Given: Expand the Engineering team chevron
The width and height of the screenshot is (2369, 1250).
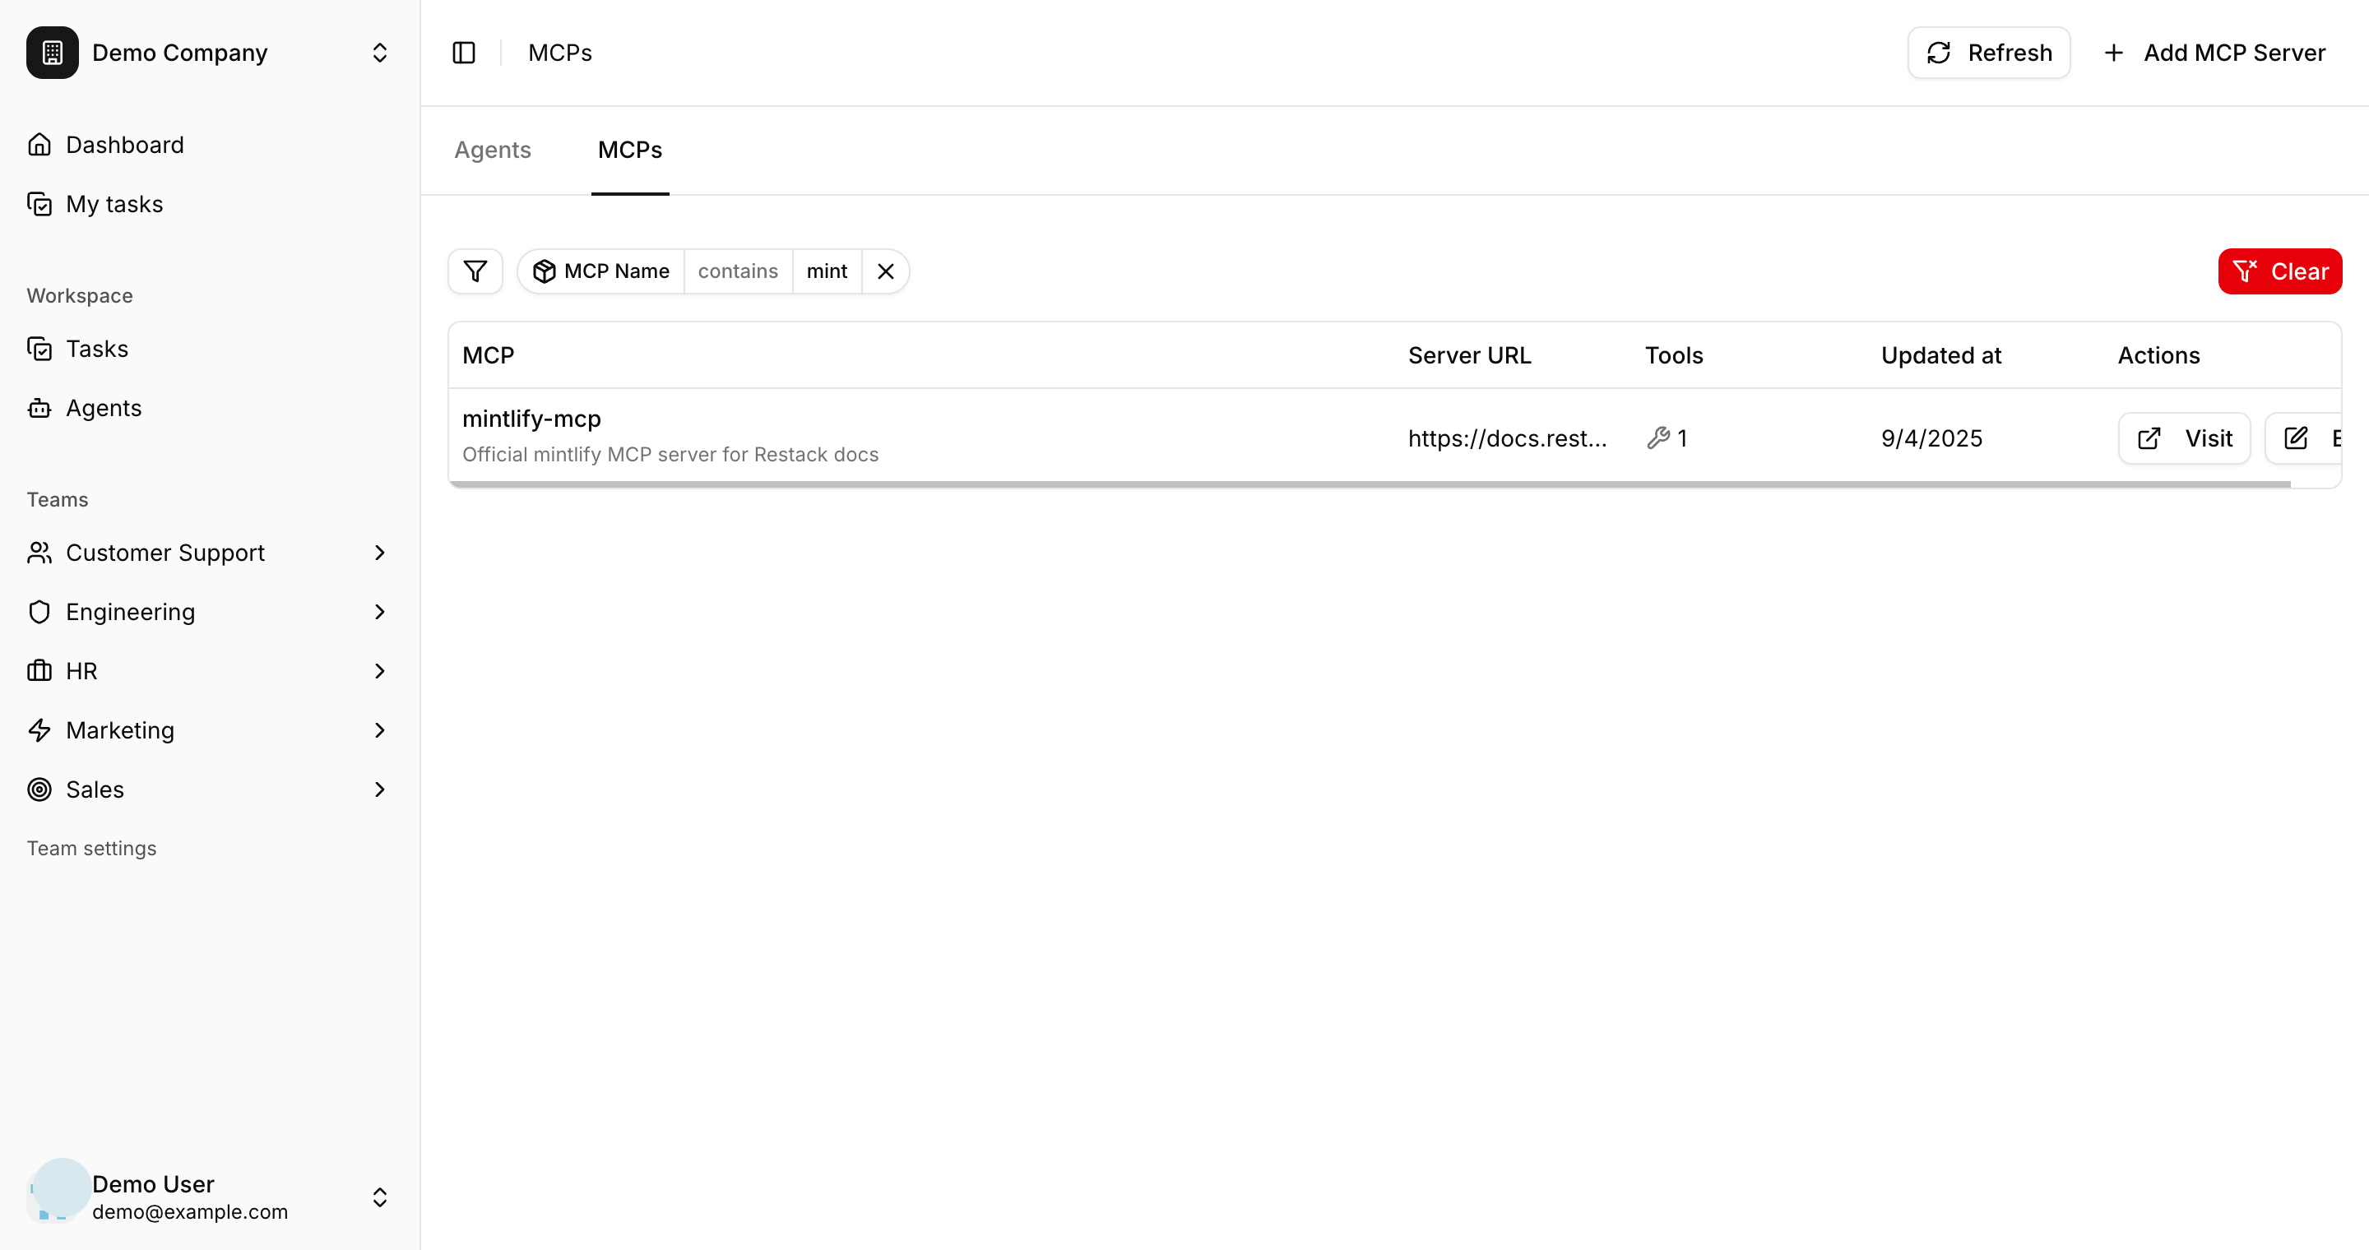Looking at the screenshot, I should point(379,612).
